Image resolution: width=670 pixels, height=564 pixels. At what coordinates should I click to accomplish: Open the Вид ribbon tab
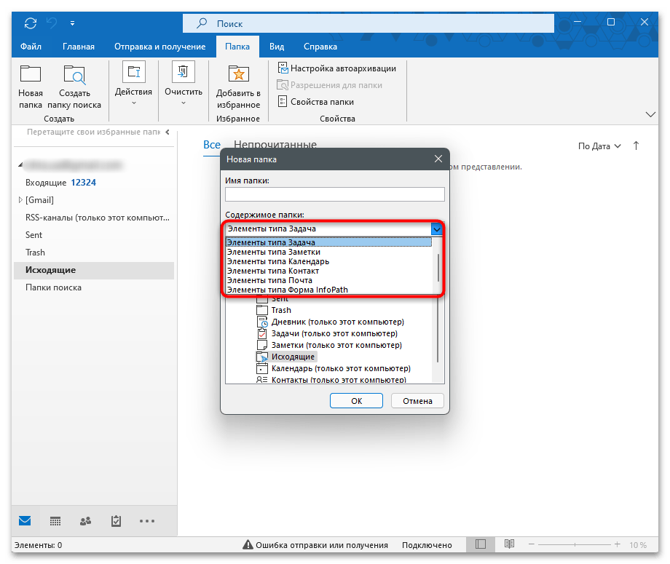pos(277,47)
